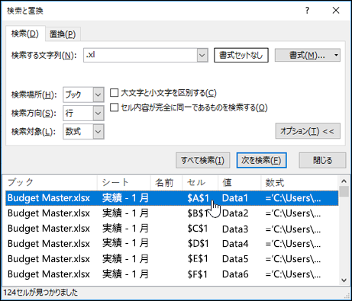This screenshot has height=301, width=352.
Task: Click the 124セルが見つかりました status text
Action: pos(40,293)
